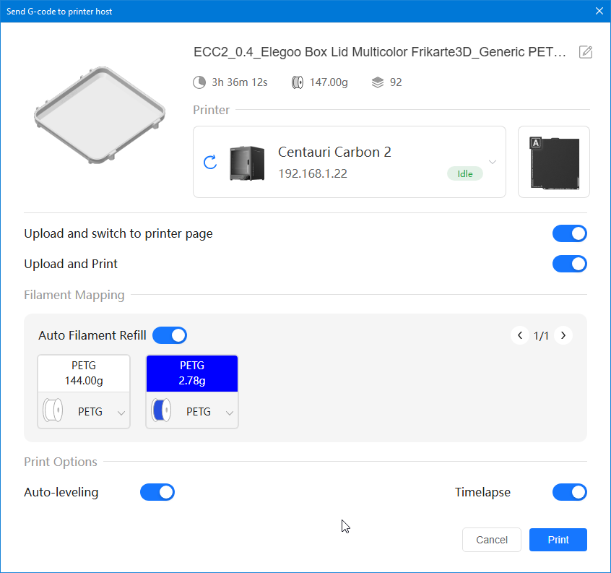Click the Cancel button
This screenshot has height=573, width=611.
coord(491,540)
